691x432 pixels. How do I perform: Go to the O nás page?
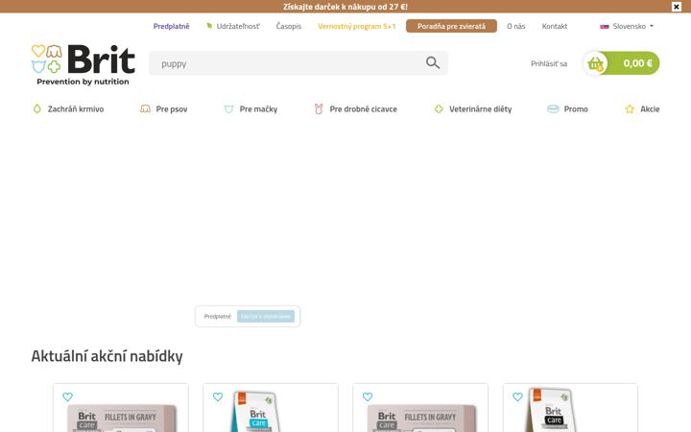[x=516, y=26]
